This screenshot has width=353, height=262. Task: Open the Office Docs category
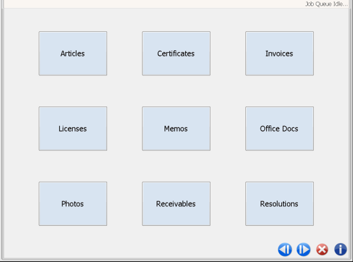tap(280, 129)
